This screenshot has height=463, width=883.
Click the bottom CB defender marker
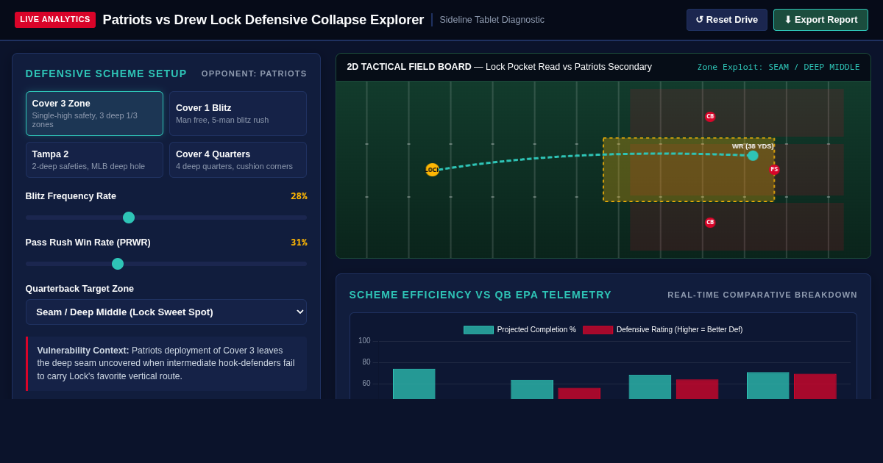pyautogui.click(x=710, y=222)
